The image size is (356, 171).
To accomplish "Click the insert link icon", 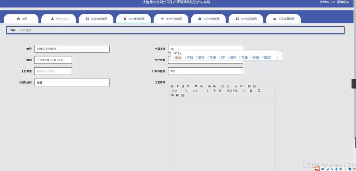I will (173, 95).
